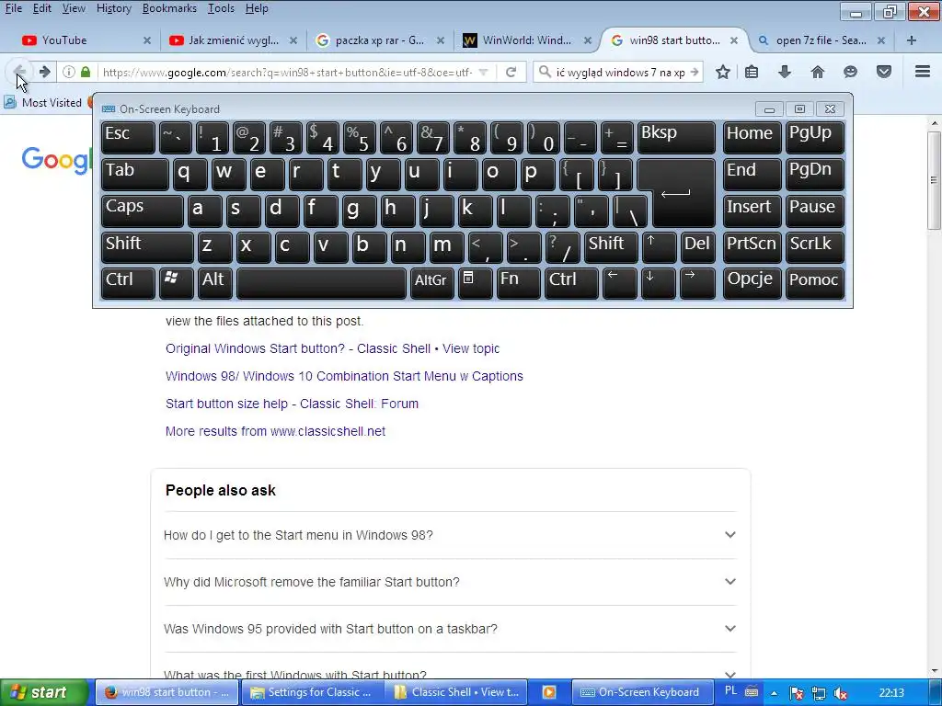Viewport: 942px width, 706px height.
Task: Toggle the ScrLk key
Action: 814,247
